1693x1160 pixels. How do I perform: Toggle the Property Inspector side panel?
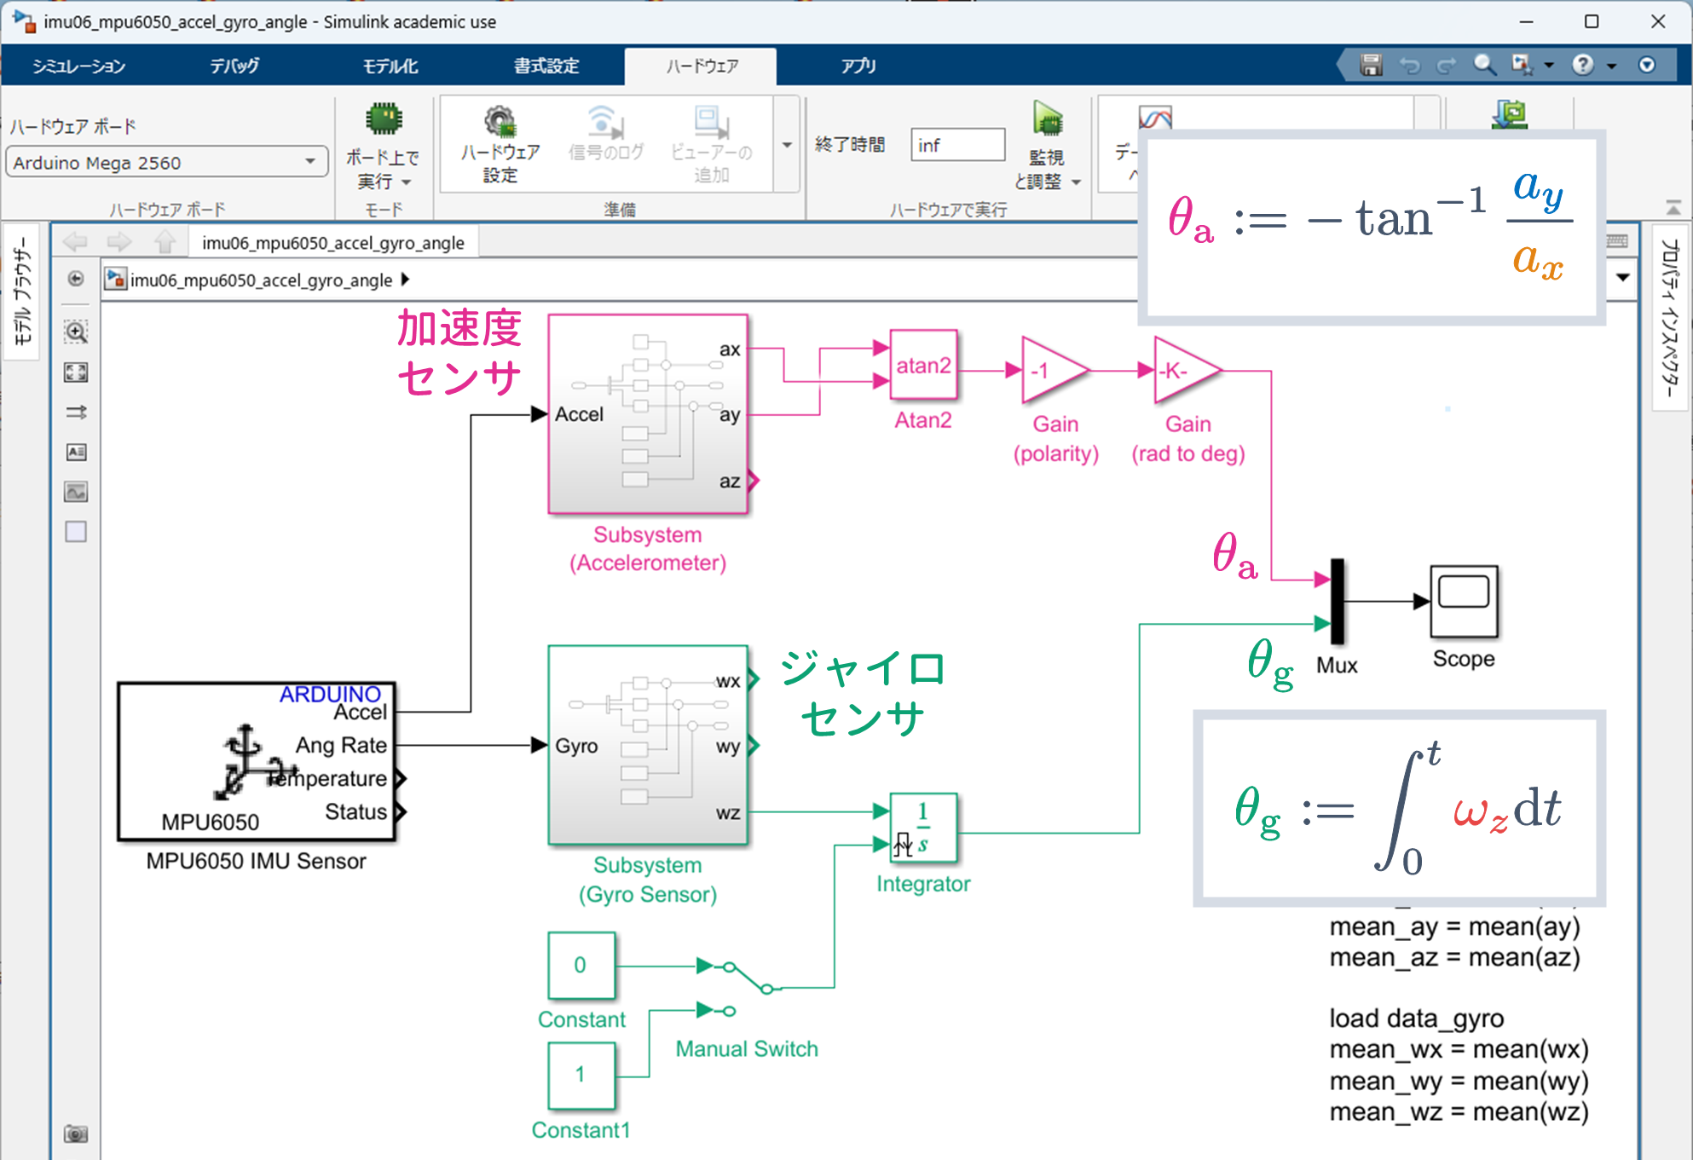pyautogui.click(x=1669, y=316)
